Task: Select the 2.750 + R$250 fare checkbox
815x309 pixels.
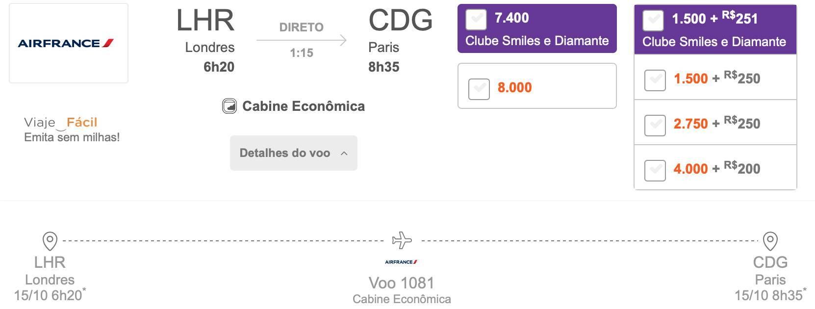Action: pyautogui.click(x=655, y=125)
